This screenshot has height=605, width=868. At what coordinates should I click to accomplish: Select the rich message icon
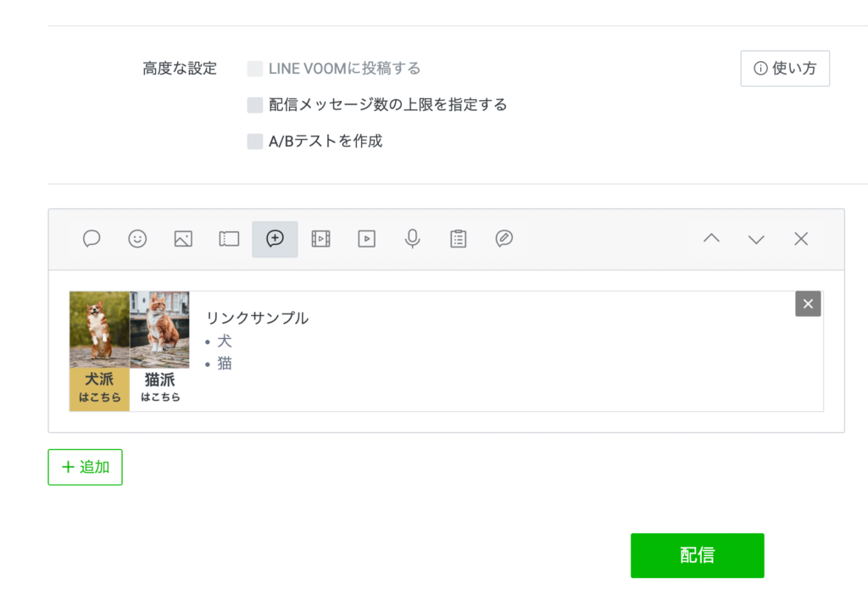275,239
